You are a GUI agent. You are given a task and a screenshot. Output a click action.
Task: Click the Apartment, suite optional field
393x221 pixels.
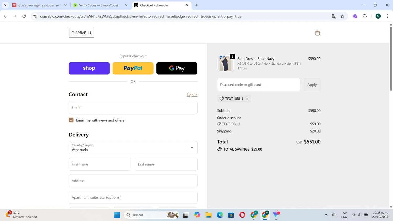pos(133,197)
